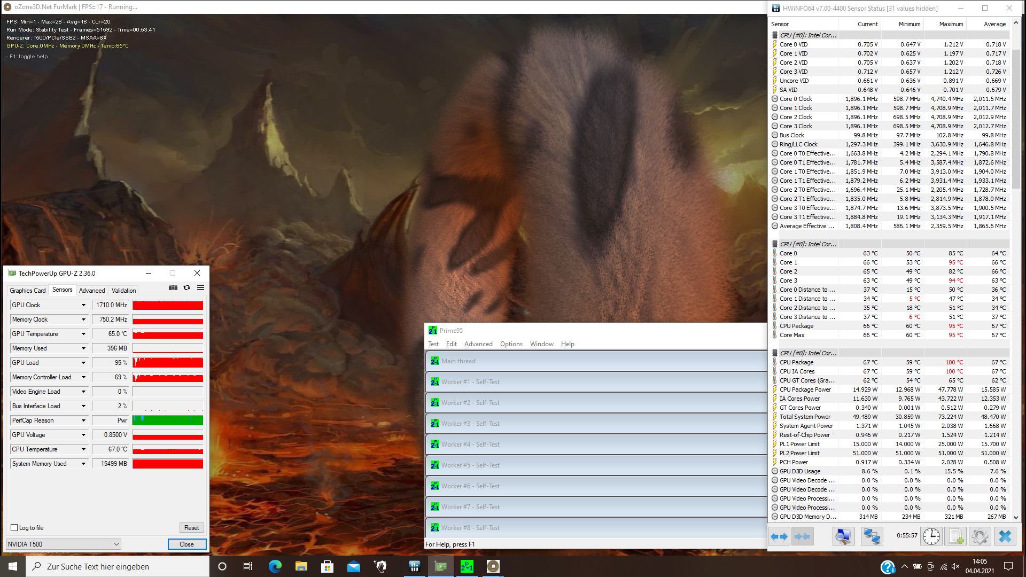Switch to GPU-Z Validation tab

pyautogui.click(x=123, y=291)
